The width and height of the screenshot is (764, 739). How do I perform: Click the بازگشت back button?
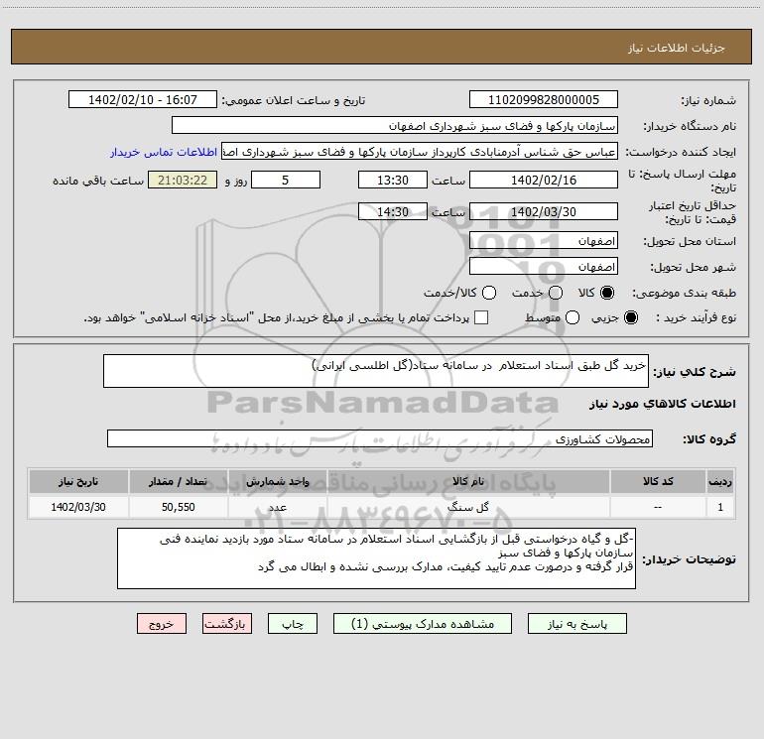pyautogui.click(x=227, y=624)
